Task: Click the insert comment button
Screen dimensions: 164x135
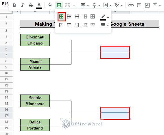Action: point(139,5)
